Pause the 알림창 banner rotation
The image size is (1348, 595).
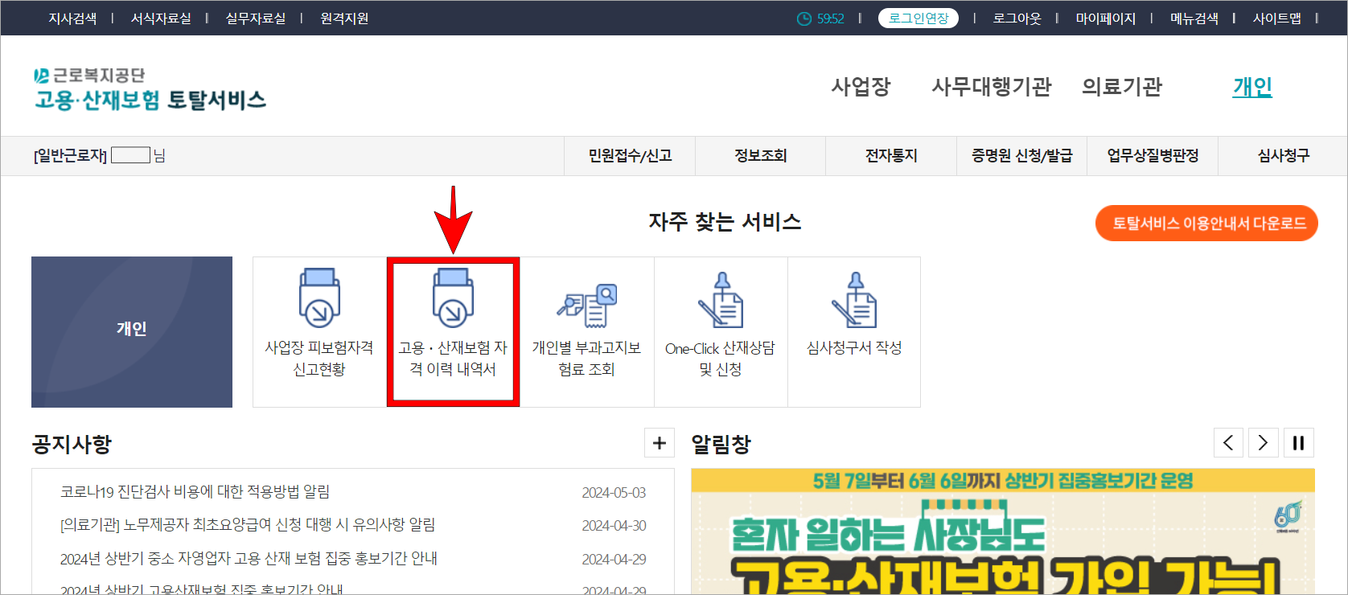(1299, 443)
